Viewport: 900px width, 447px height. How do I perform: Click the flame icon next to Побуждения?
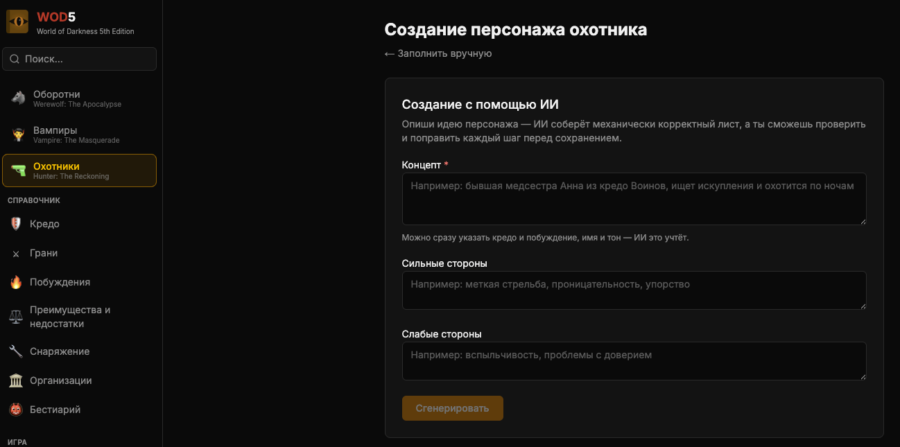pos(16,282)
